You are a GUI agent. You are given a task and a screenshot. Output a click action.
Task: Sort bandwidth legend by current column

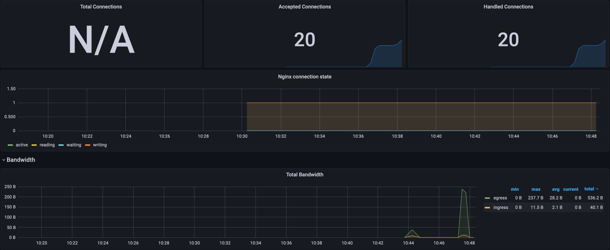571,189
